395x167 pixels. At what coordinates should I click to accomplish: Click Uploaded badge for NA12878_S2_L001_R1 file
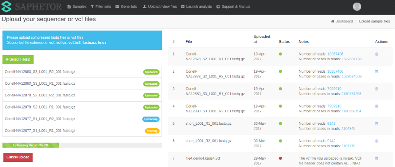pos(151,107)
